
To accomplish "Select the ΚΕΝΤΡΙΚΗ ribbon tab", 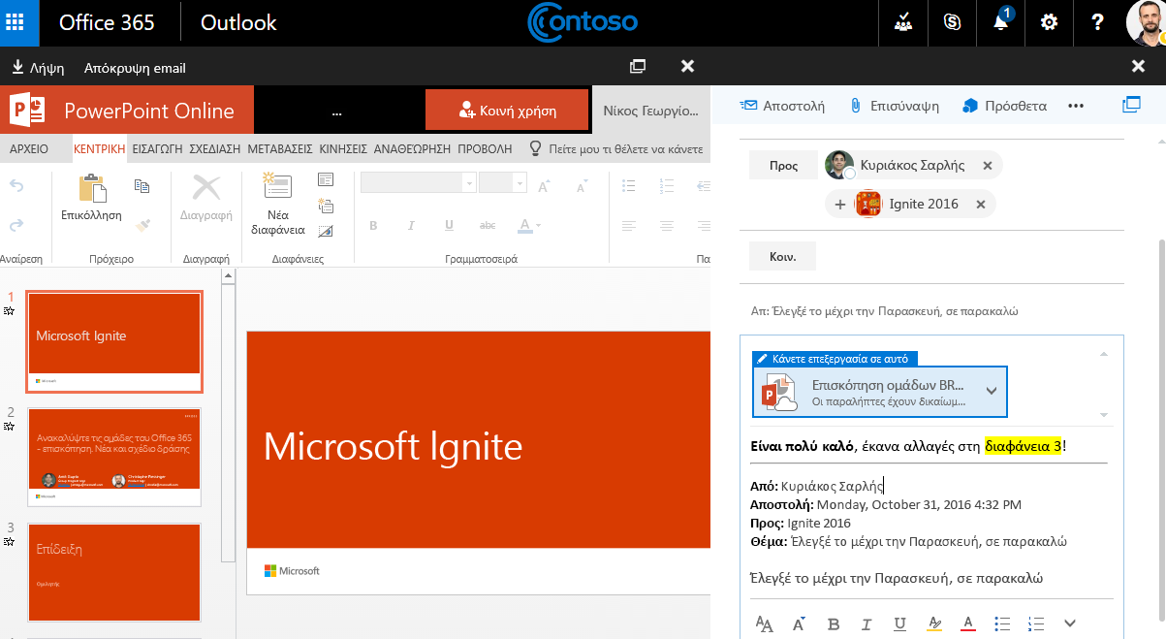I will coord(99,149).
